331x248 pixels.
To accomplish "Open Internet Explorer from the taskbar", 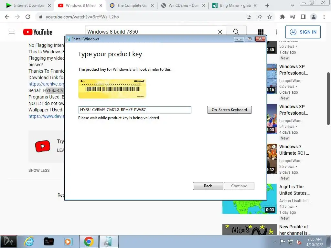I will [x=29, y=242].
